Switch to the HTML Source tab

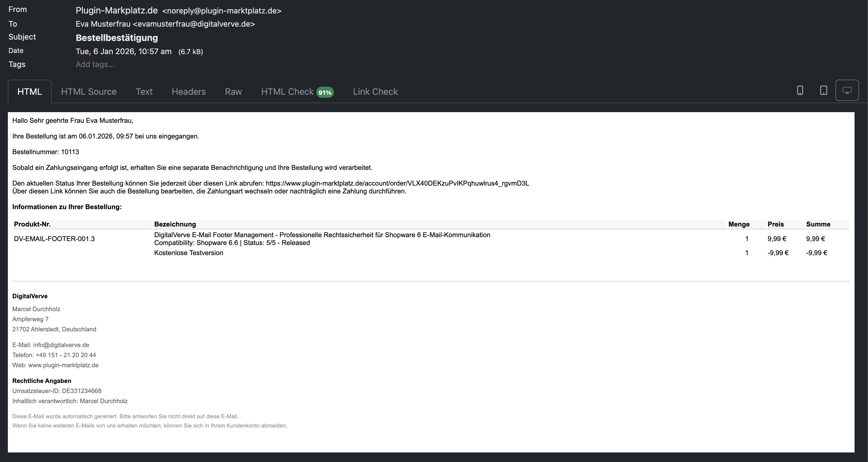(x=89, y=92)
